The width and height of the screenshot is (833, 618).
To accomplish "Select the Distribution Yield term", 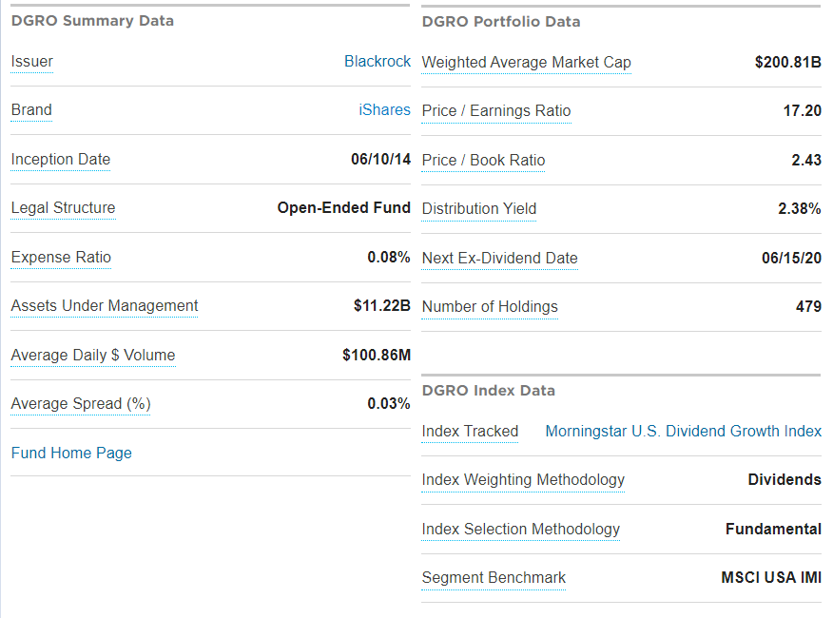I will [479, 208].
